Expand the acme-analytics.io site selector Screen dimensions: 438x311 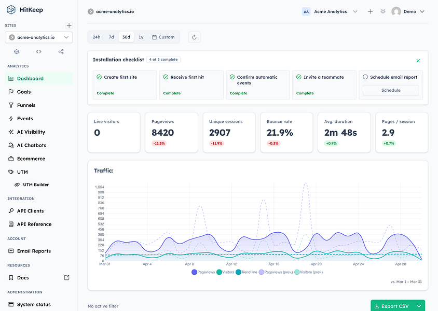click(x=39, y=37)
